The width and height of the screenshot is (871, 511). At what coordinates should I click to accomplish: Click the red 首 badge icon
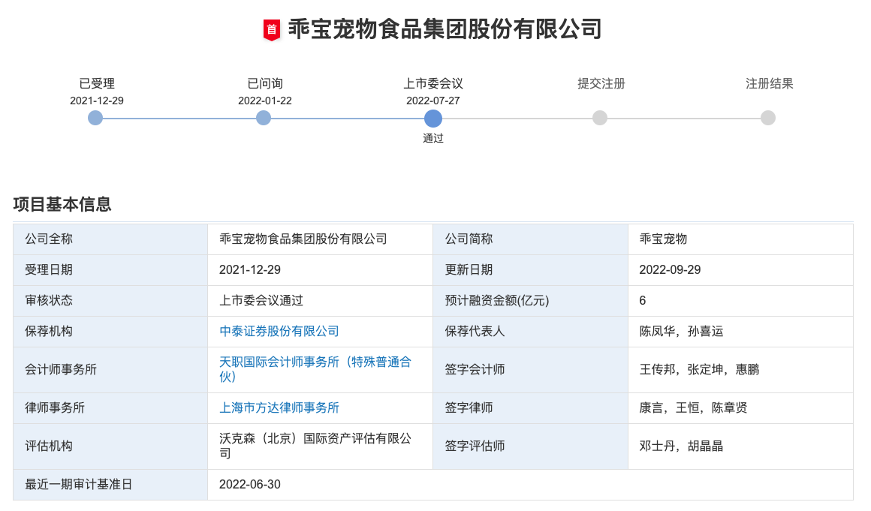pyautogui.click(x=271, y=30)
